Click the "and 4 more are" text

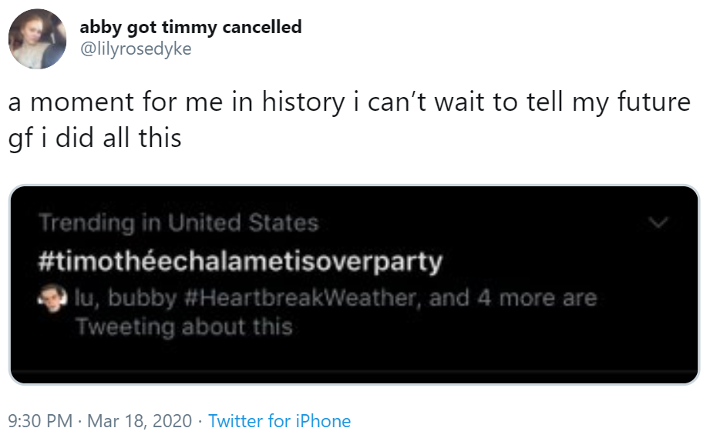pos(513,299)
